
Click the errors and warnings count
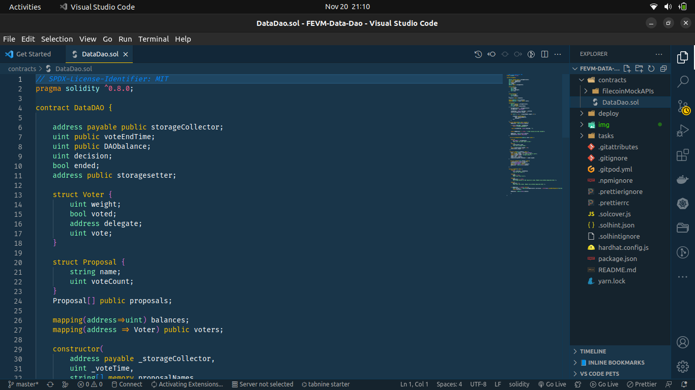coord(90,384)
